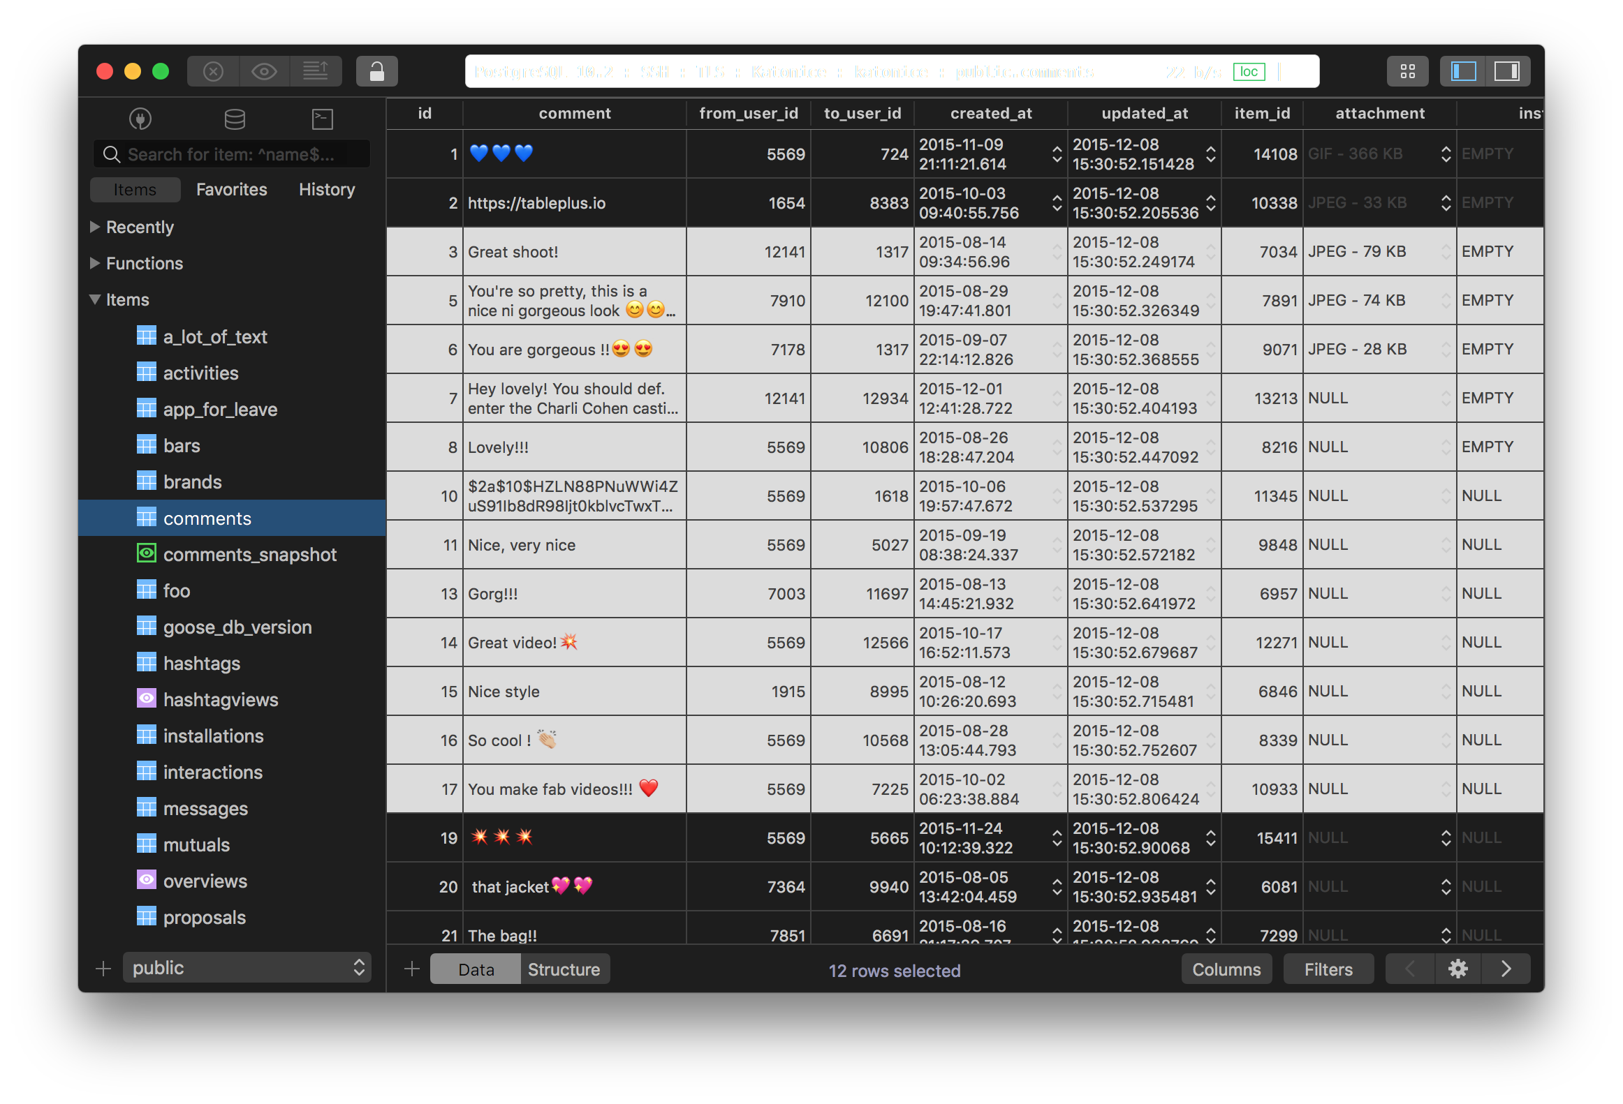Open table settings via the gear icon
1623x1104 pixels.
1457,969
